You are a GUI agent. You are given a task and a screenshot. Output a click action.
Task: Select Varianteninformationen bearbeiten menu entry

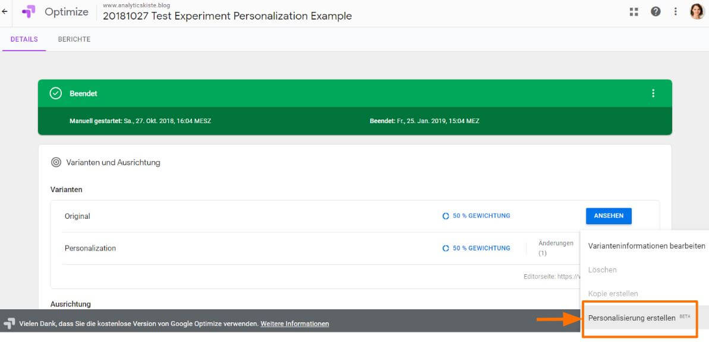click(x=646, y=246)
